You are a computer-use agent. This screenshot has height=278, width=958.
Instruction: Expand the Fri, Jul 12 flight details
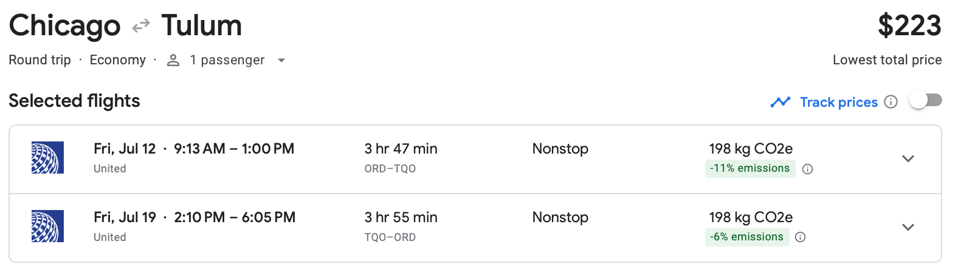pos(908,159)
